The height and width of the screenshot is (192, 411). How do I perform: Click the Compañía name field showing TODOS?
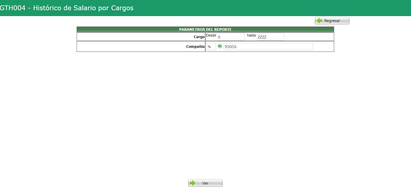coord(268,47)
